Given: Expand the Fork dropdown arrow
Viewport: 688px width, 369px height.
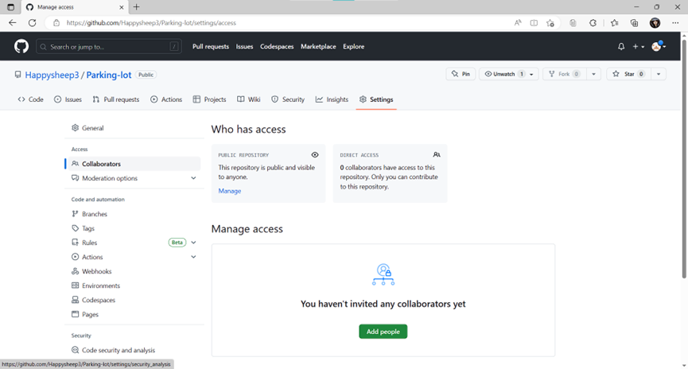Looking at the screenshot, I should tap(593, 74).
